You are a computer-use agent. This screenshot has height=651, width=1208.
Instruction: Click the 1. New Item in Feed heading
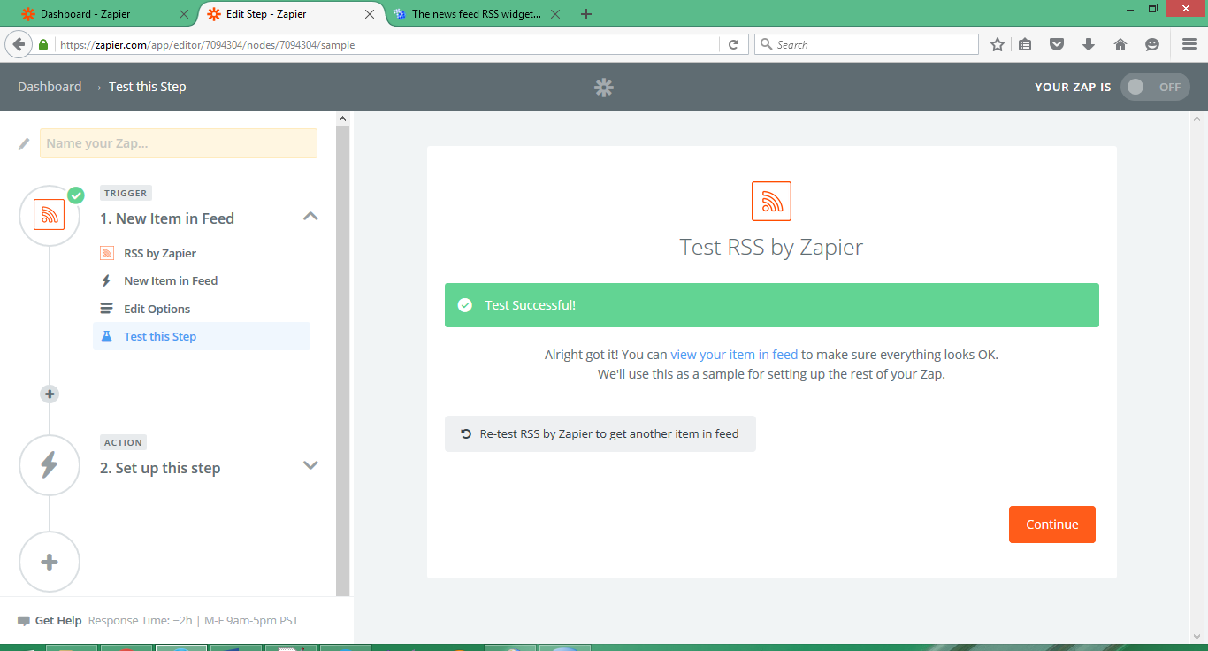167,218
